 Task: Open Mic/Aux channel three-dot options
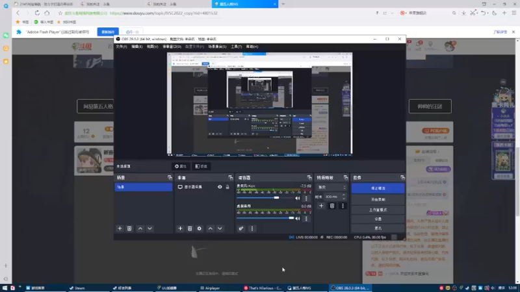[306, 199]
